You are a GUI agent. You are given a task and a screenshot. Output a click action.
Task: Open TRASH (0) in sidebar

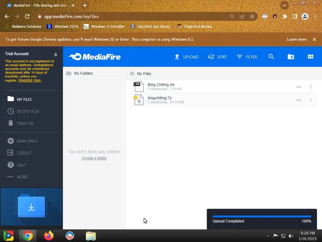(20, 123)
